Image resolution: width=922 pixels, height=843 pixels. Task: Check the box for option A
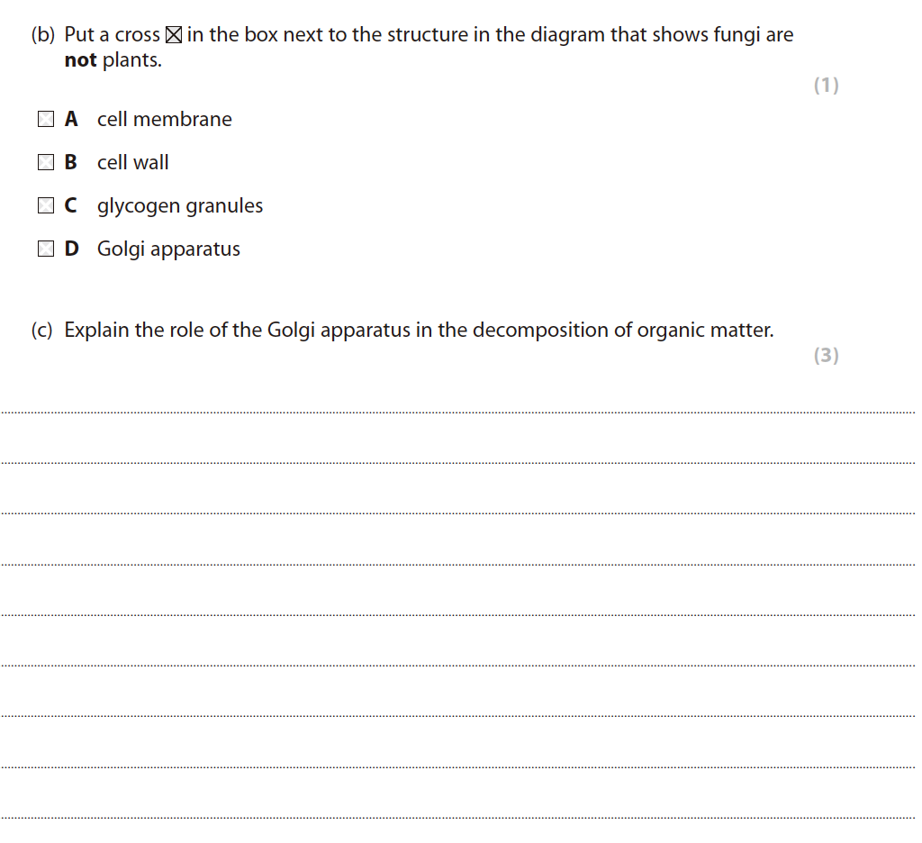tap(46, 119)
